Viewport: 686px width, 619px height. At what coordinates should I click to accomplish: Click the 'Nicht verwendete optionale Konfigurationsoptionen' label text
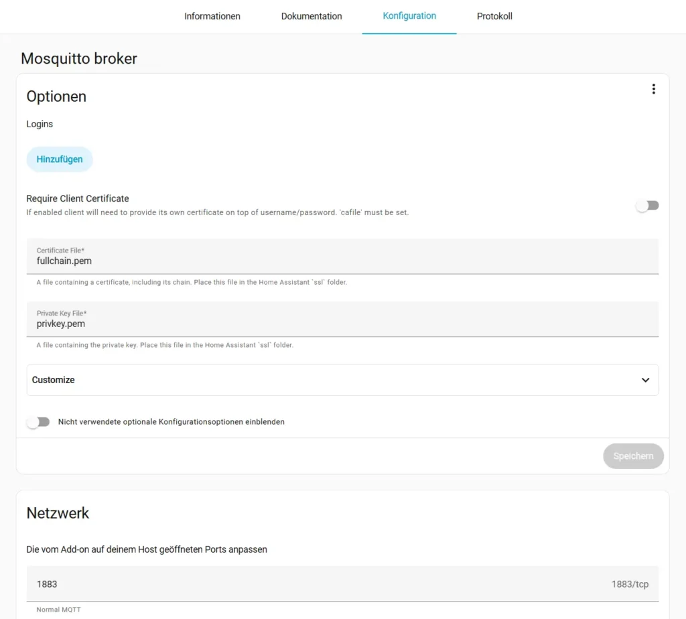(x=171, y=422)
